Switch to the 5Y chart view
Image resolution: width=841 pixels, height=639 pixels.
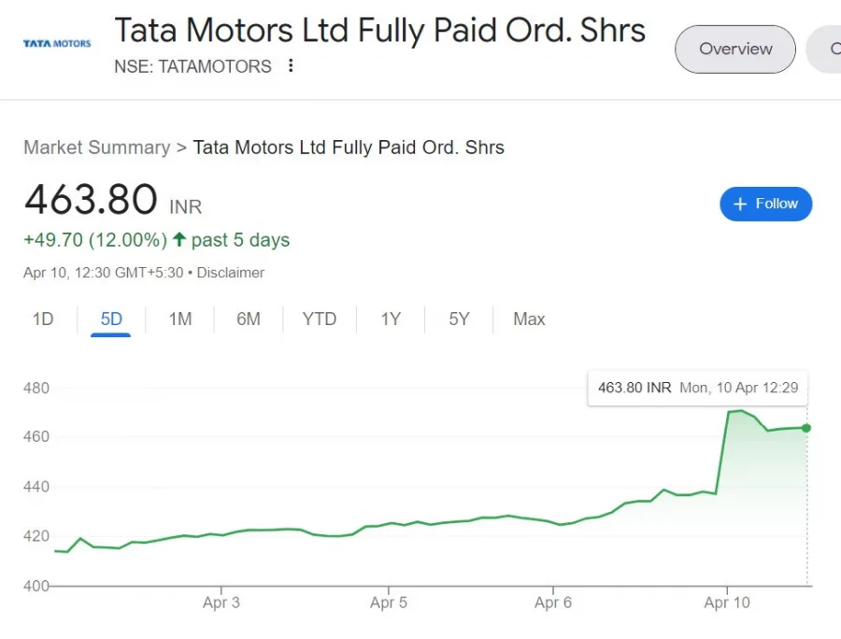click(x=459, y=319)
